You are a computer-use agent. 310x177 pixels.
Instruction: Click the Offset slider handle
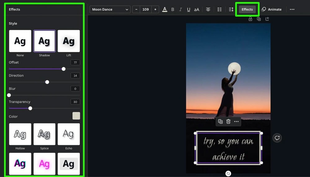click(64, 69)
